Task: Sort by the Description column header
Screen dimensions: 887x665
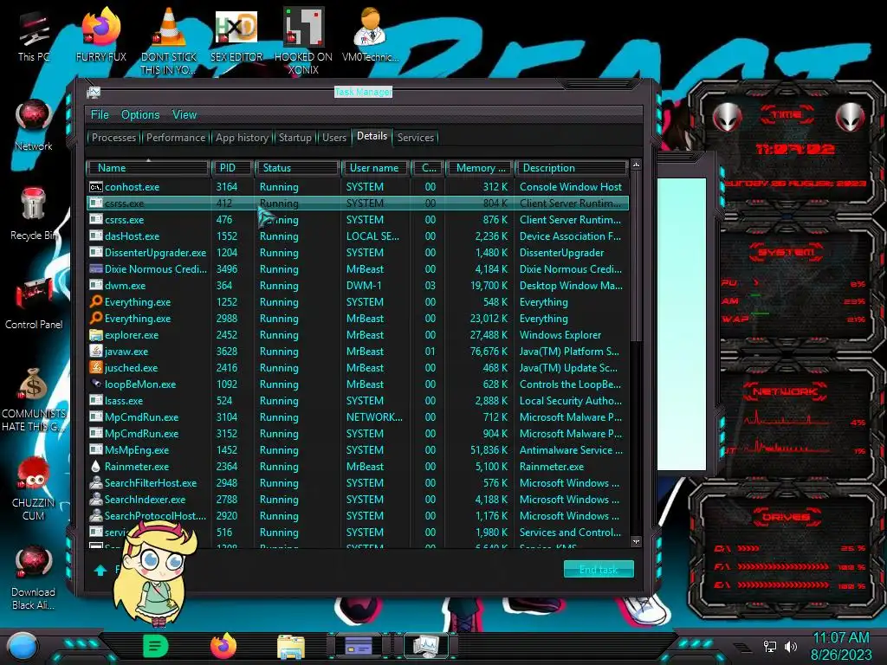Action: tap(572, 168)
